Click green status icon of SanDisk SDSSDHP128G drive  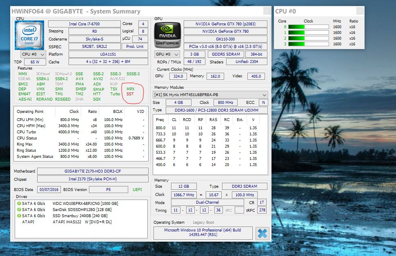(x=19, y=209)
